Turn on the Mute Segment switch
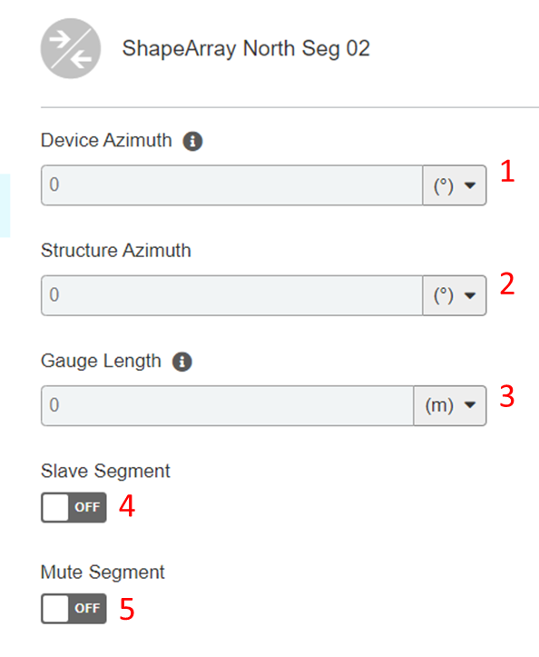 pyautogui.click(x=73, y=609)
